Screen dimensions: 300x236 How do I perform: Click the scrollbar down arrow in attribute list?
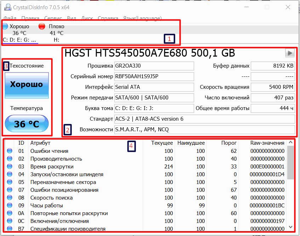(x=291, y=226)
